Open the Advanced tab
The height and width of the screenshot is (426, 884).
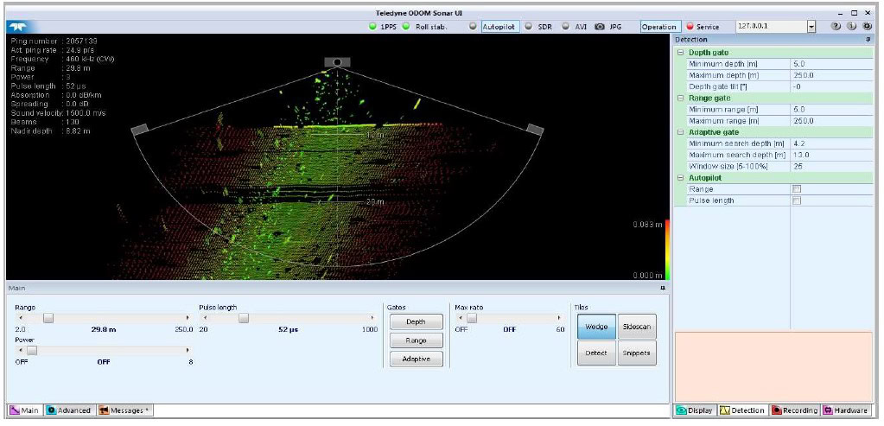[x=69, y=410]
